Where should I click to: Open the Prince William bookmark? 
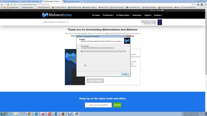pyautogui.click(x=133, y=7)
